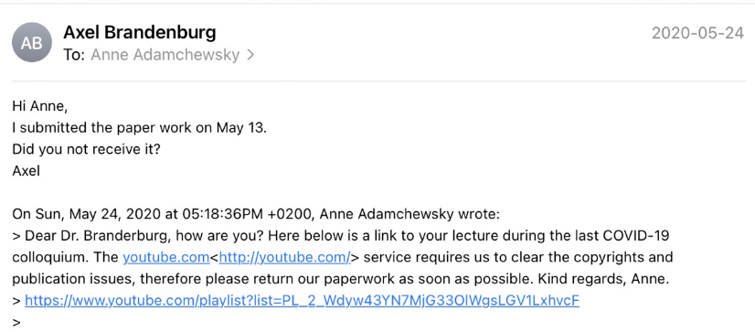The height and width of the screenshot is (332, 755).
Task: Click the "Anne Adamchewsky wrote:" text
Action: click(409, 213)
